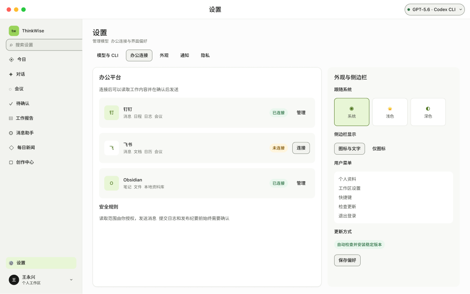This screenshot has width=470, height=294.
Task: Click the 待确认 checkmark icon
Action: coord(11,104)
